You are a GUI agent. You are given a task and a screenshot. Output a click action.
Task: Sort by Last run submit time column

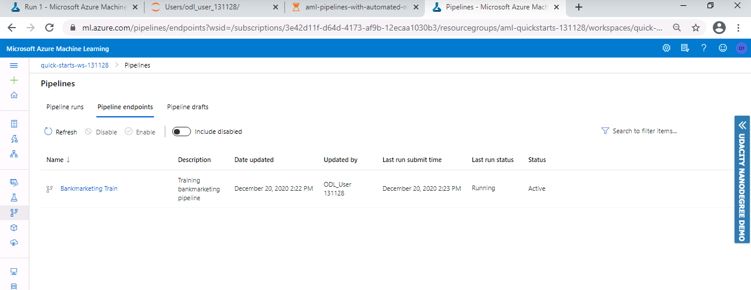point(412,160)
